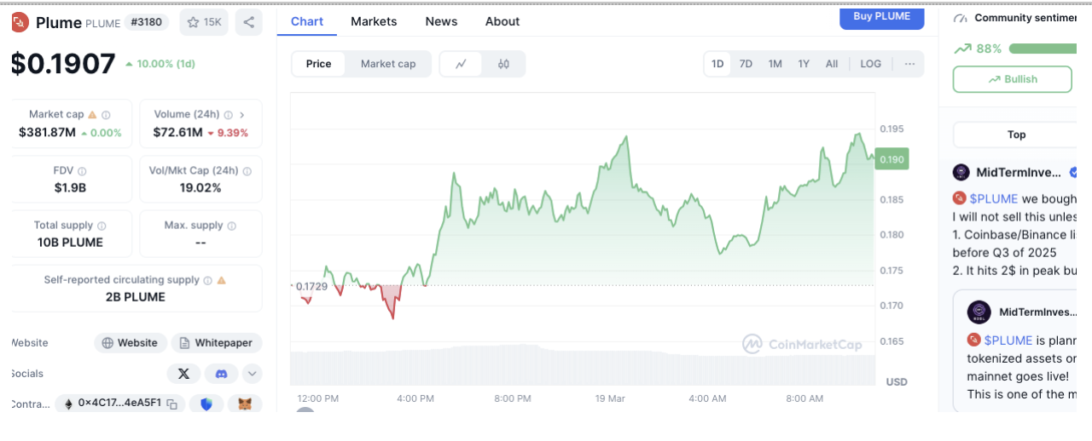Click the Total supply info icon
1092x441 pixels.
102,226
